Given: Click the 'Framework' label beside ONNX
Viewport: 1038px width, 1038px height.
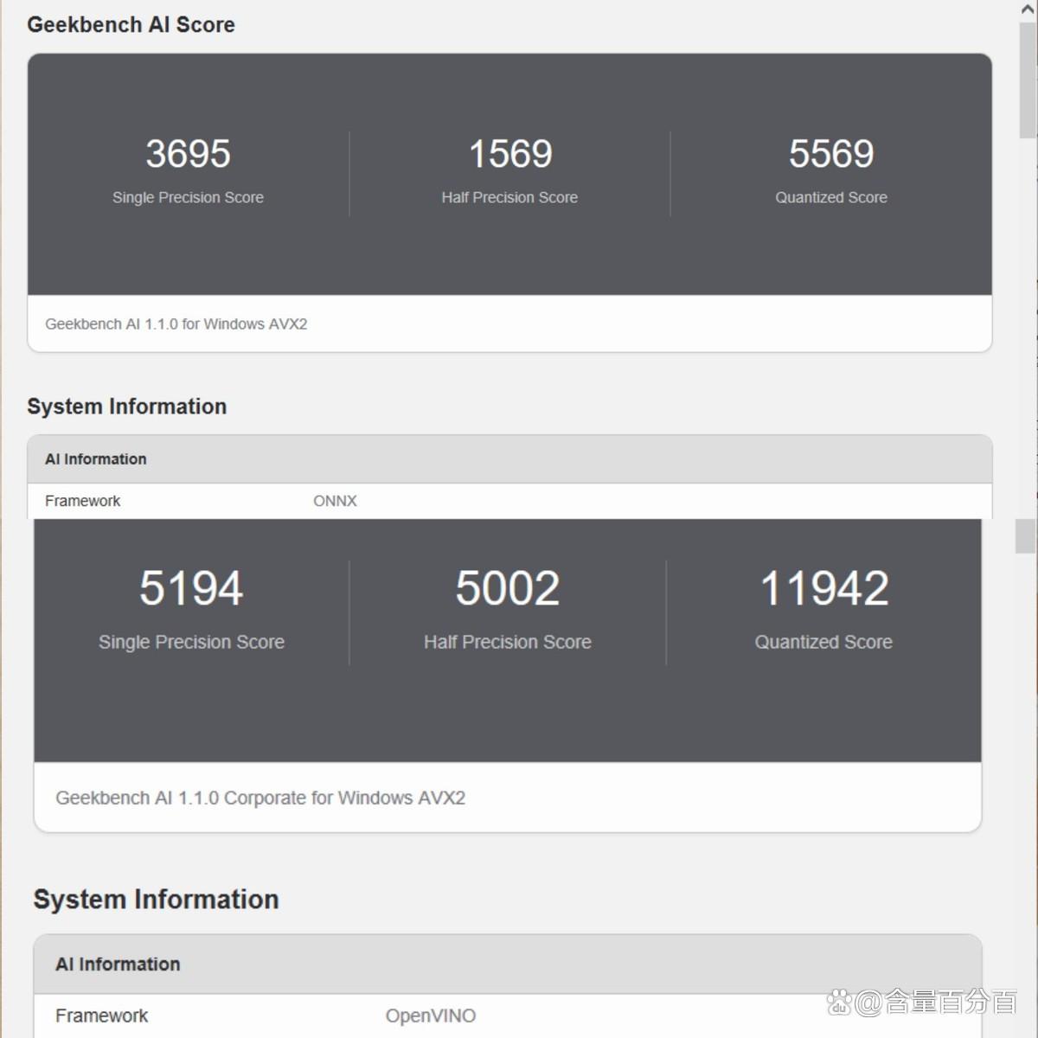Looking at the screenshot, I should (x=83, y=501).
